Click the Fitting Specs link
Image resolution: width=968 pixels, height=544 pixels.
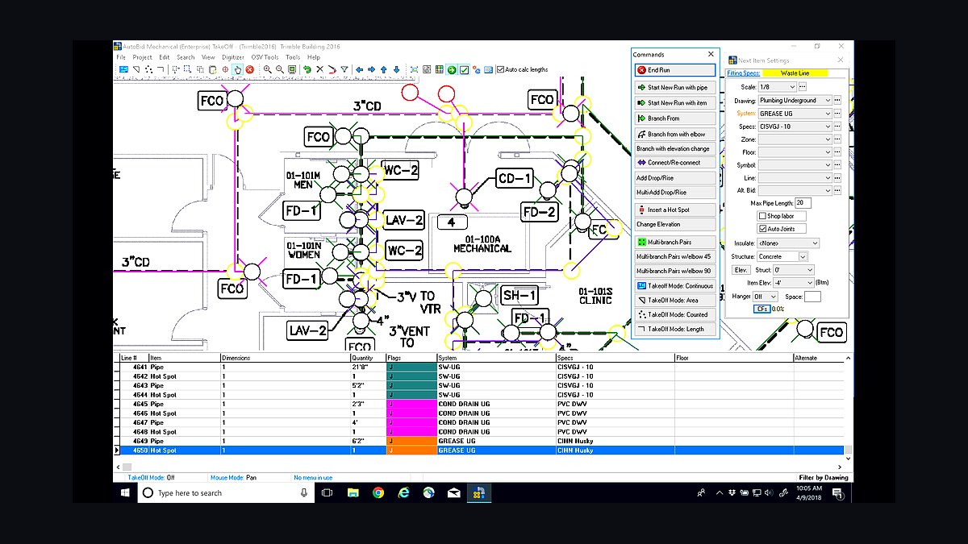(743, 73)
